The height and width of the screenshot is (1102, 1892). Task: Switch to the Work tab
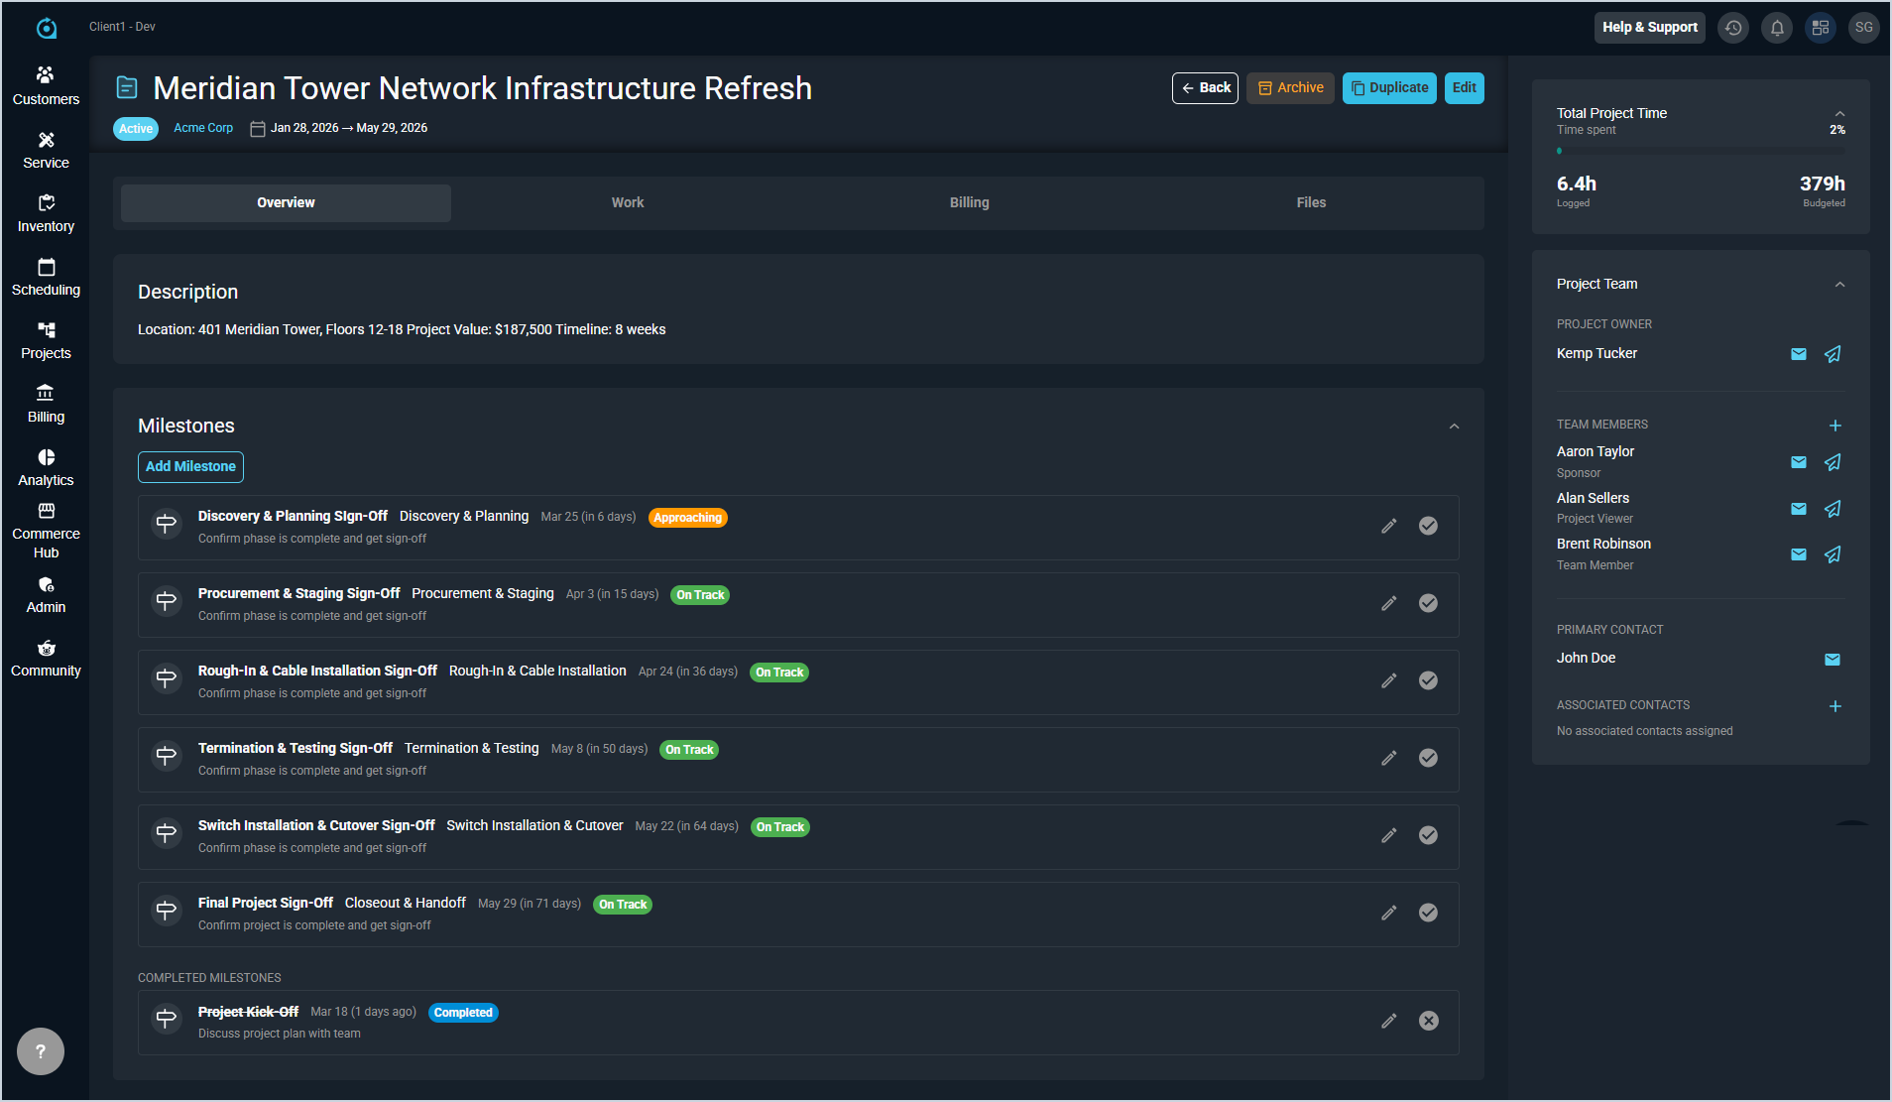pyautogui.click(x=627, y=202)
